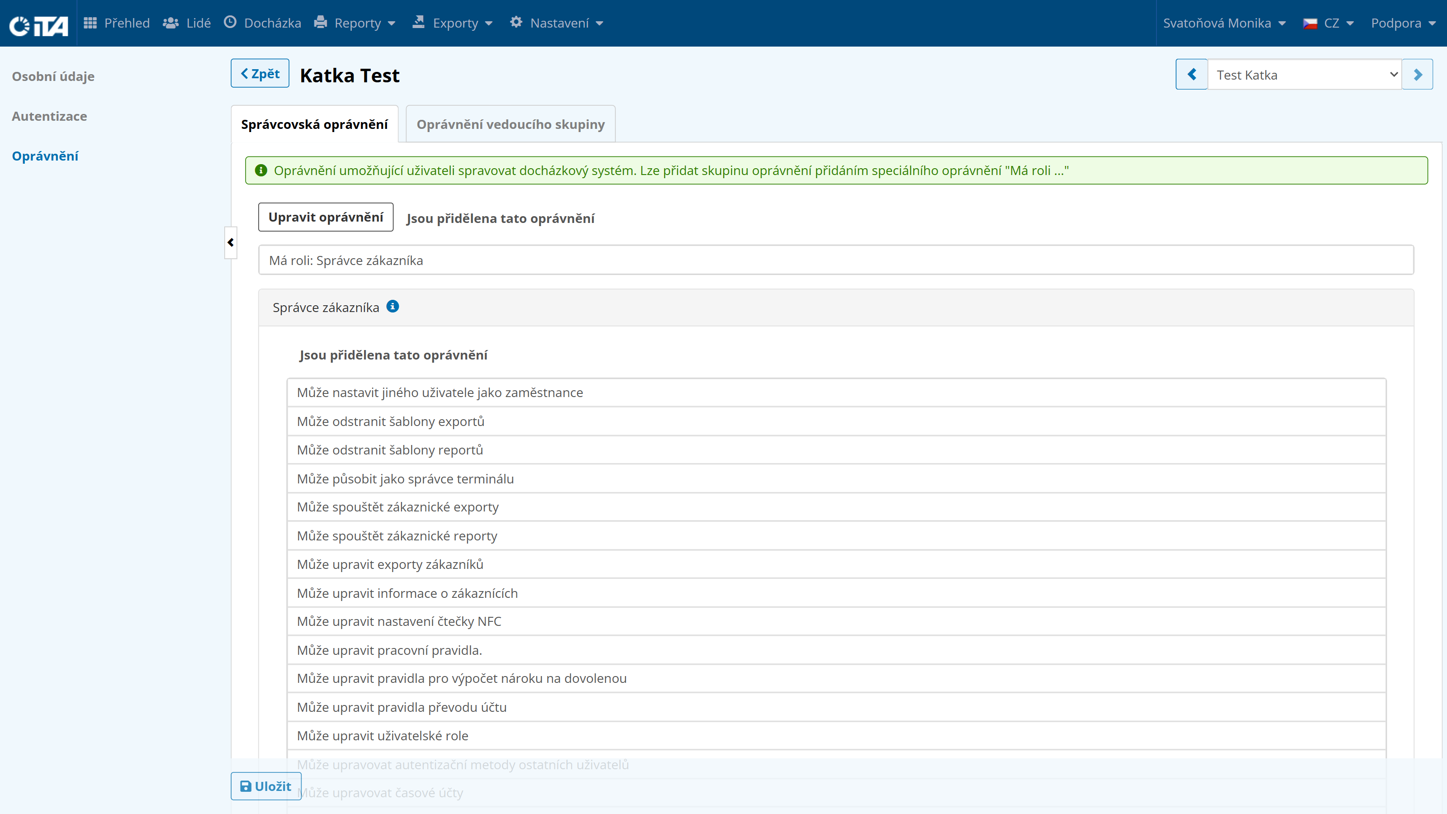The height and width of the screenshot is (814, 1447).
Task: Collapse the sidebar with arrow handle
Action: pyautogui.click(x=230, y=243)
